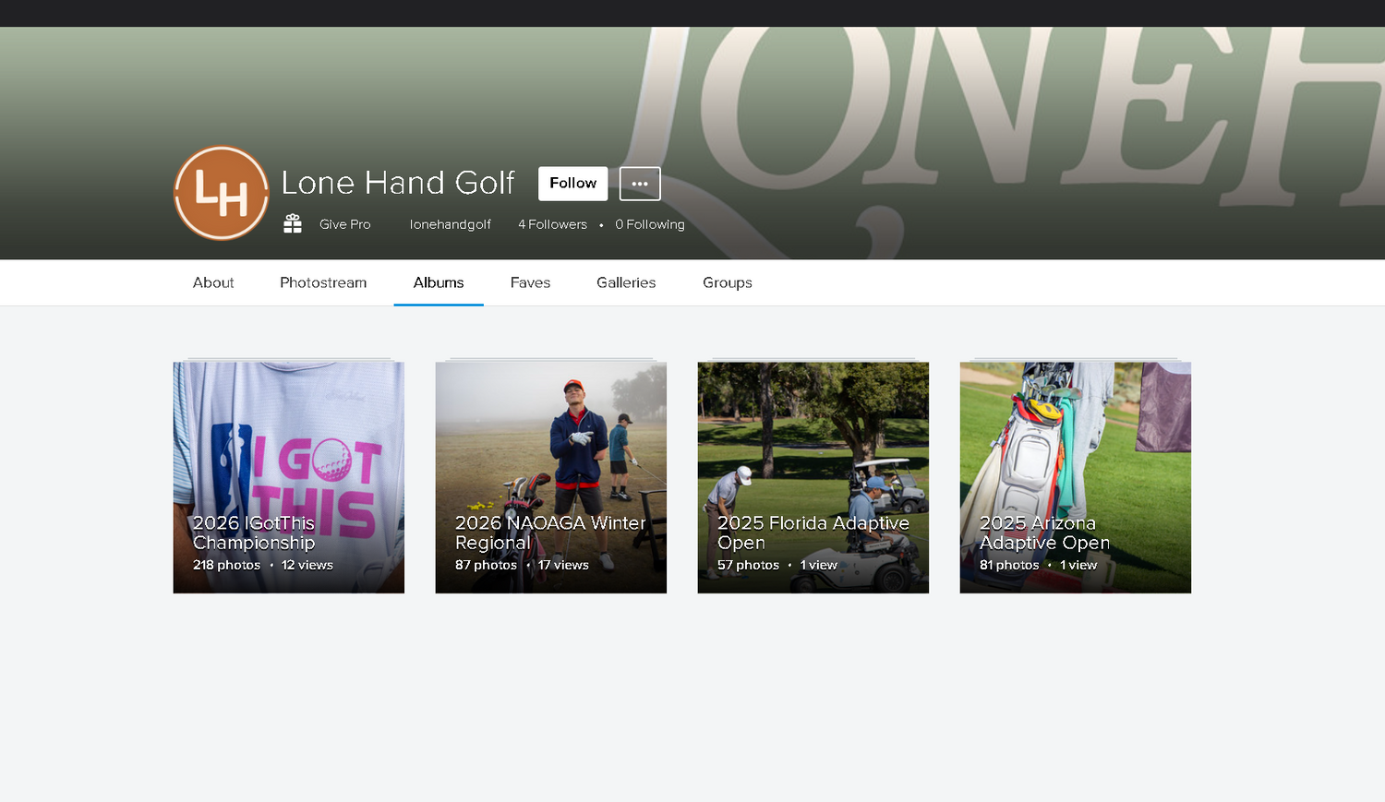Open the 2026 NAOAGA Winter Regional album

[x=551, y=477]
